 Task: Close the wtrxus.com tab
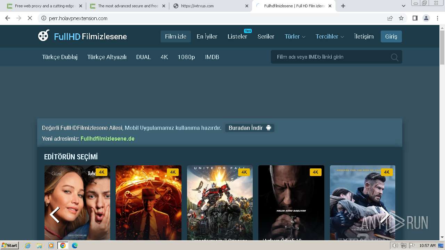[x=247, y=6]
